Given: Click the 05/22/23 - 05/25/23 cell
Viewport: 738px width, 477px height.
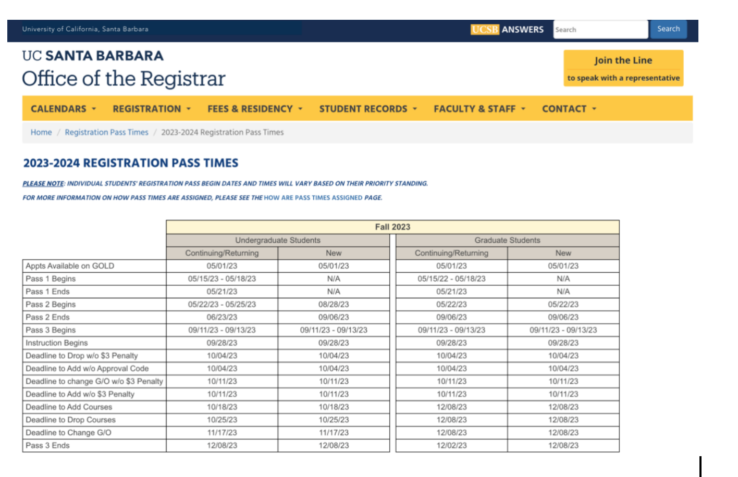Looking at the screenshot, I should tap(222, 305).
